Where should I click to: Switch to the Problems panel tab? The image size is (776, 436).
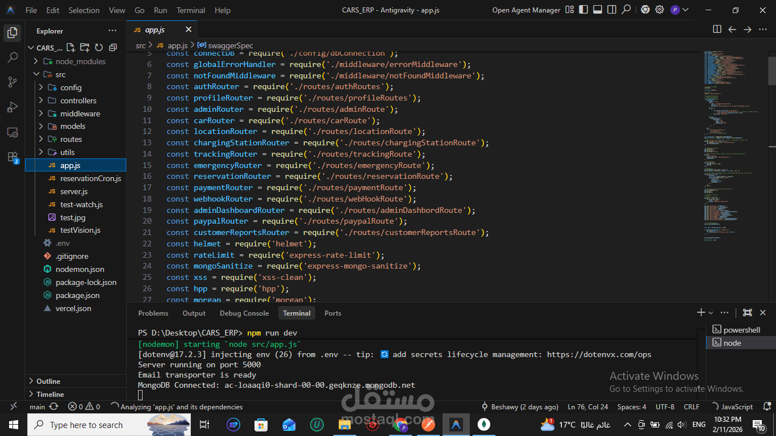point(153,313)
